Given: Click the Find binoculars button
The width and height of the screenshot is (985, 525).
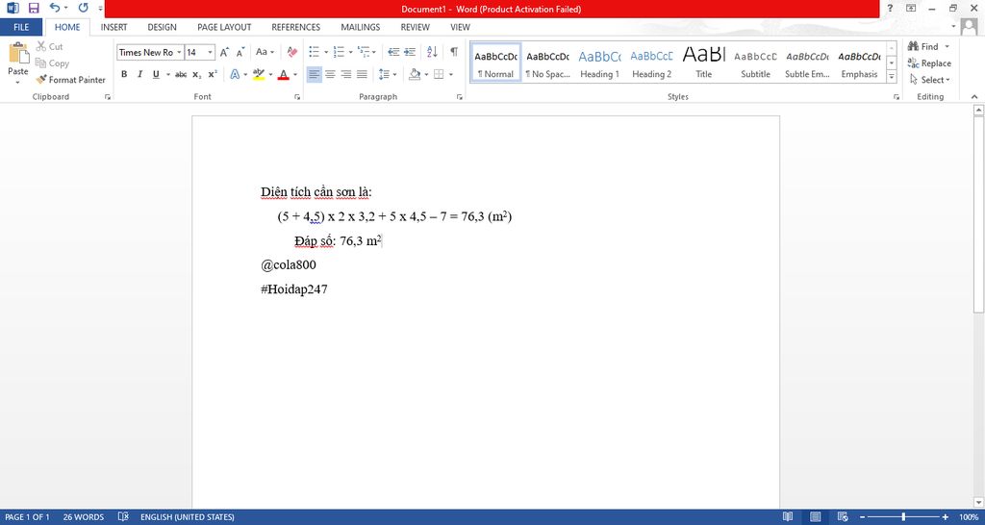Looking at the screenshot, I should tap(923, 46).
